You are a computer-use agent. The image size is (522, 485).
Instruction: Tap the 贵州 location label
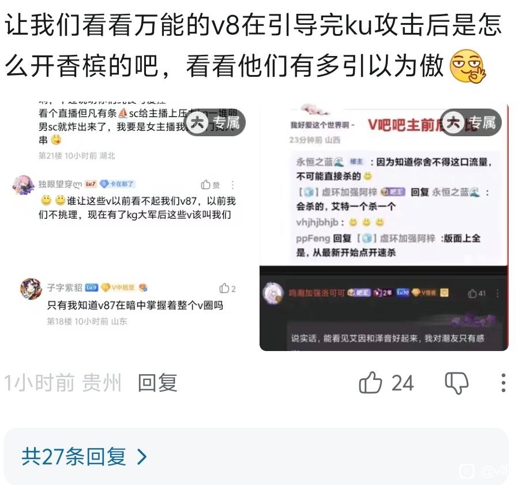click(x=101, y=383)
